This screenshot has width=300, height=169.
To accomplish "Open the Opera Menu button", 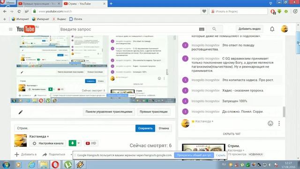I will click(x=8, y=2).
